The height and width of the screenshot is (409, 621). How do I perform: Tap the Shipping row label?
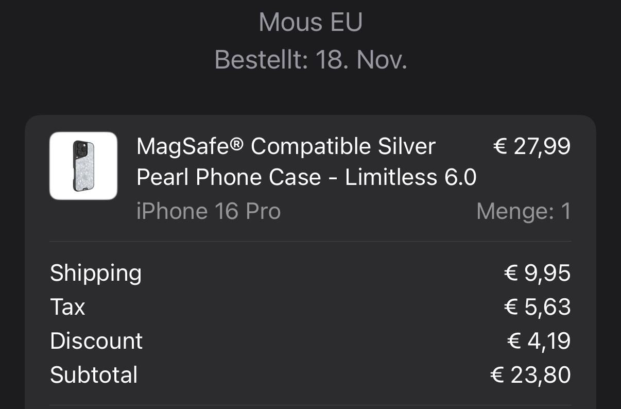pyautogui.click(x=96, y=273)
